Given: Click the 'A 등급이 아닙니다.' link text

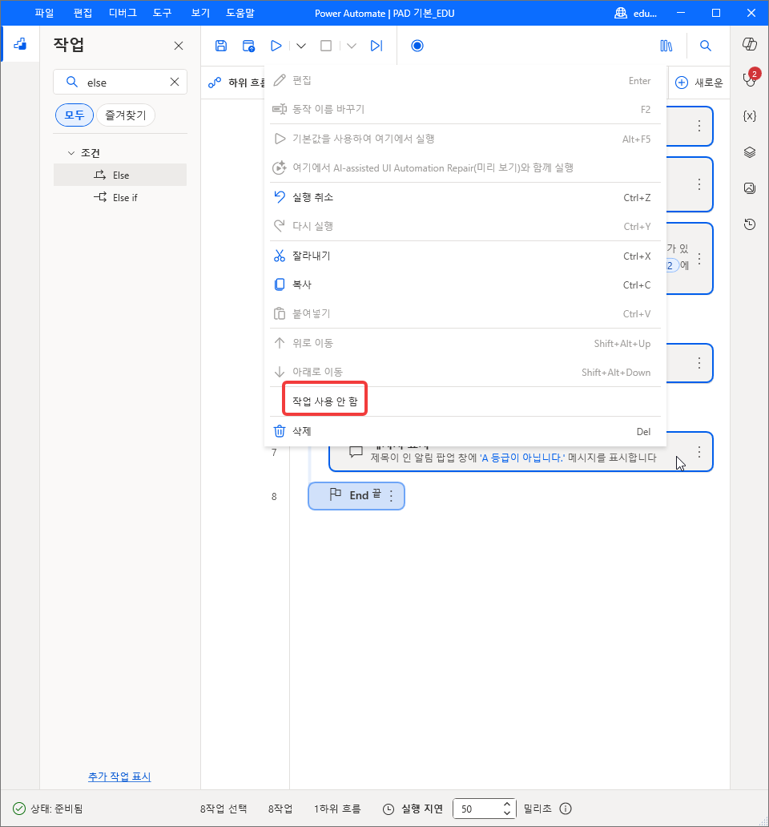Looking at the screenshot, I should pos(522,458).
